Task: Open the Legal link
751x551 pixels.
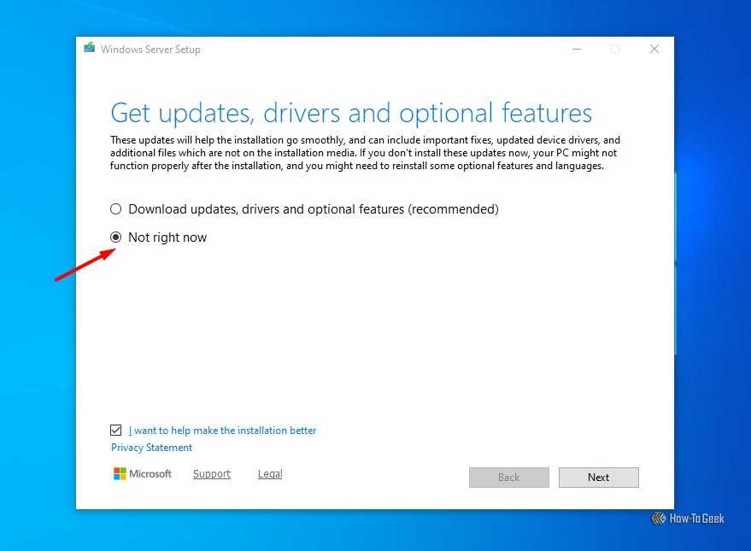Action: (x=269, y=473)
